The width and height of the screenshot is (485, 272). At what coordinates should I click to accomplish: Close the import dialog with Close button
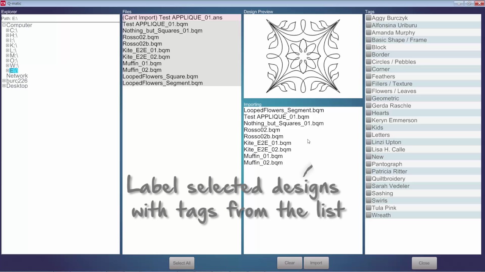click(424, 263)
